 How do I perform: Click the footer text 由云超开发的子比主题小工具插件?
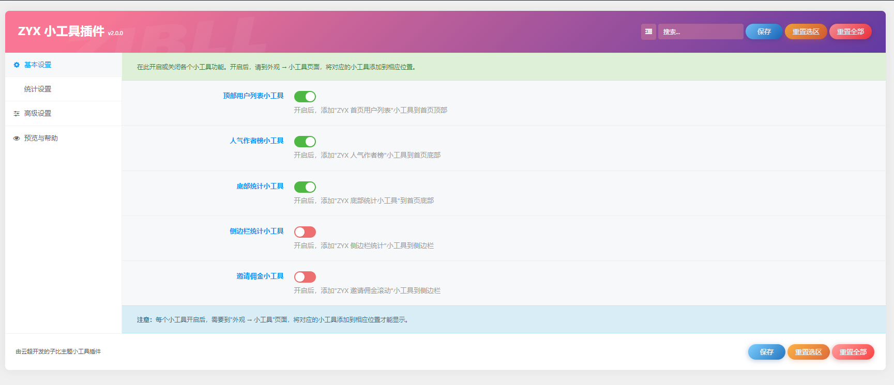pyautogui.click(x=58, y=351)
